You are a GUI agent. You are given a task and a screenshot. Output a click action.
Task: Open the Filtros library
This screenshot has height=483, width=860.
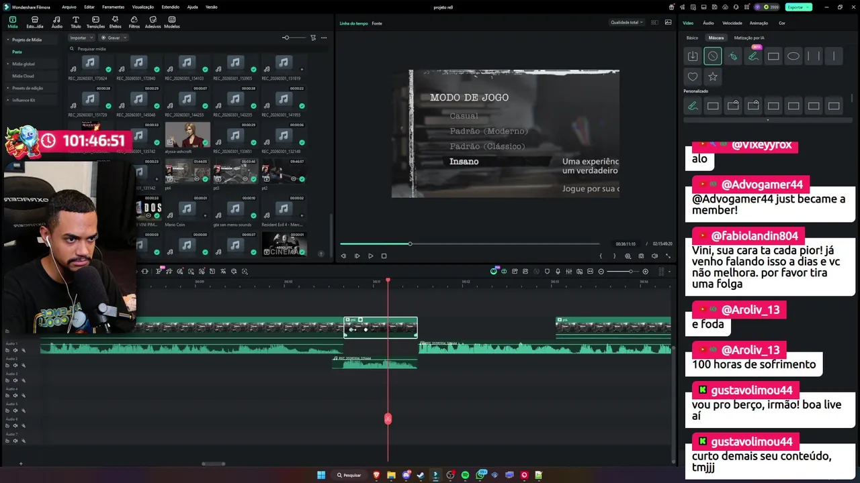134,22
